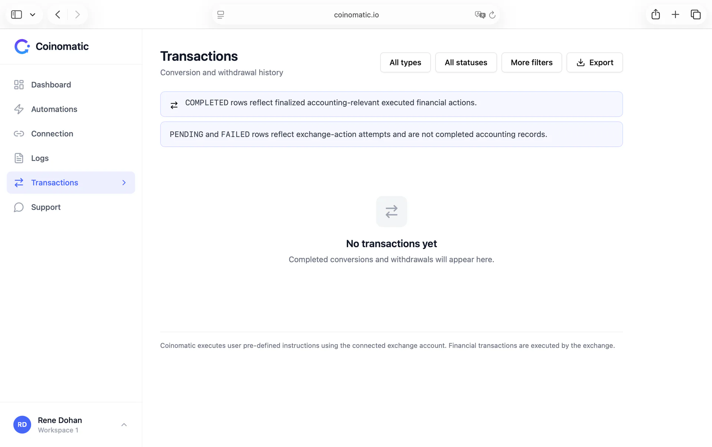Click the coinomatic.io address bar
Screen dimensions: 712x447
pyautogui.click(x=356, y=14)
